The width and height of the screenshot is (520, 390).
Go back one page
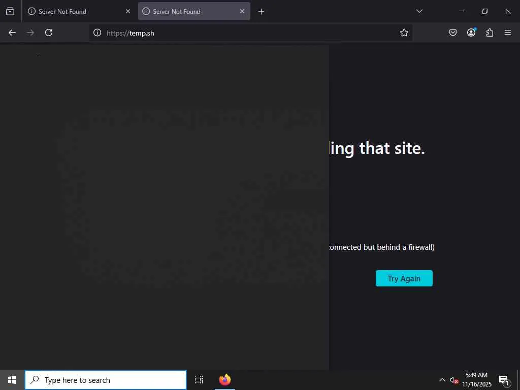(x=12, y=32)
